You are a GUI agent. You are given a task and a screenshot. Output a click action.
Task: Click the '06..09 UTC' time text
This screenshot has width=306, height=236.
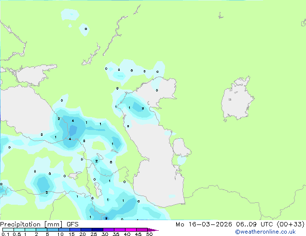click(254, 224)
